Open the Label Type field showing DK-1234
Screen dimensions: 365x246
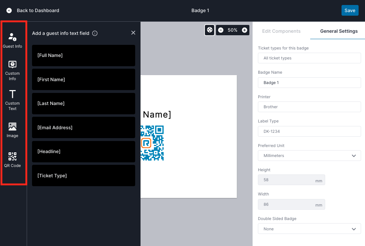(310, 131)
